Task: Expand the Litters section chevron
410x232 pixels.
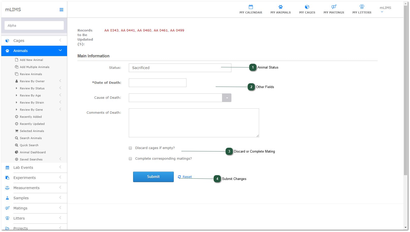Action: point(60,218)
